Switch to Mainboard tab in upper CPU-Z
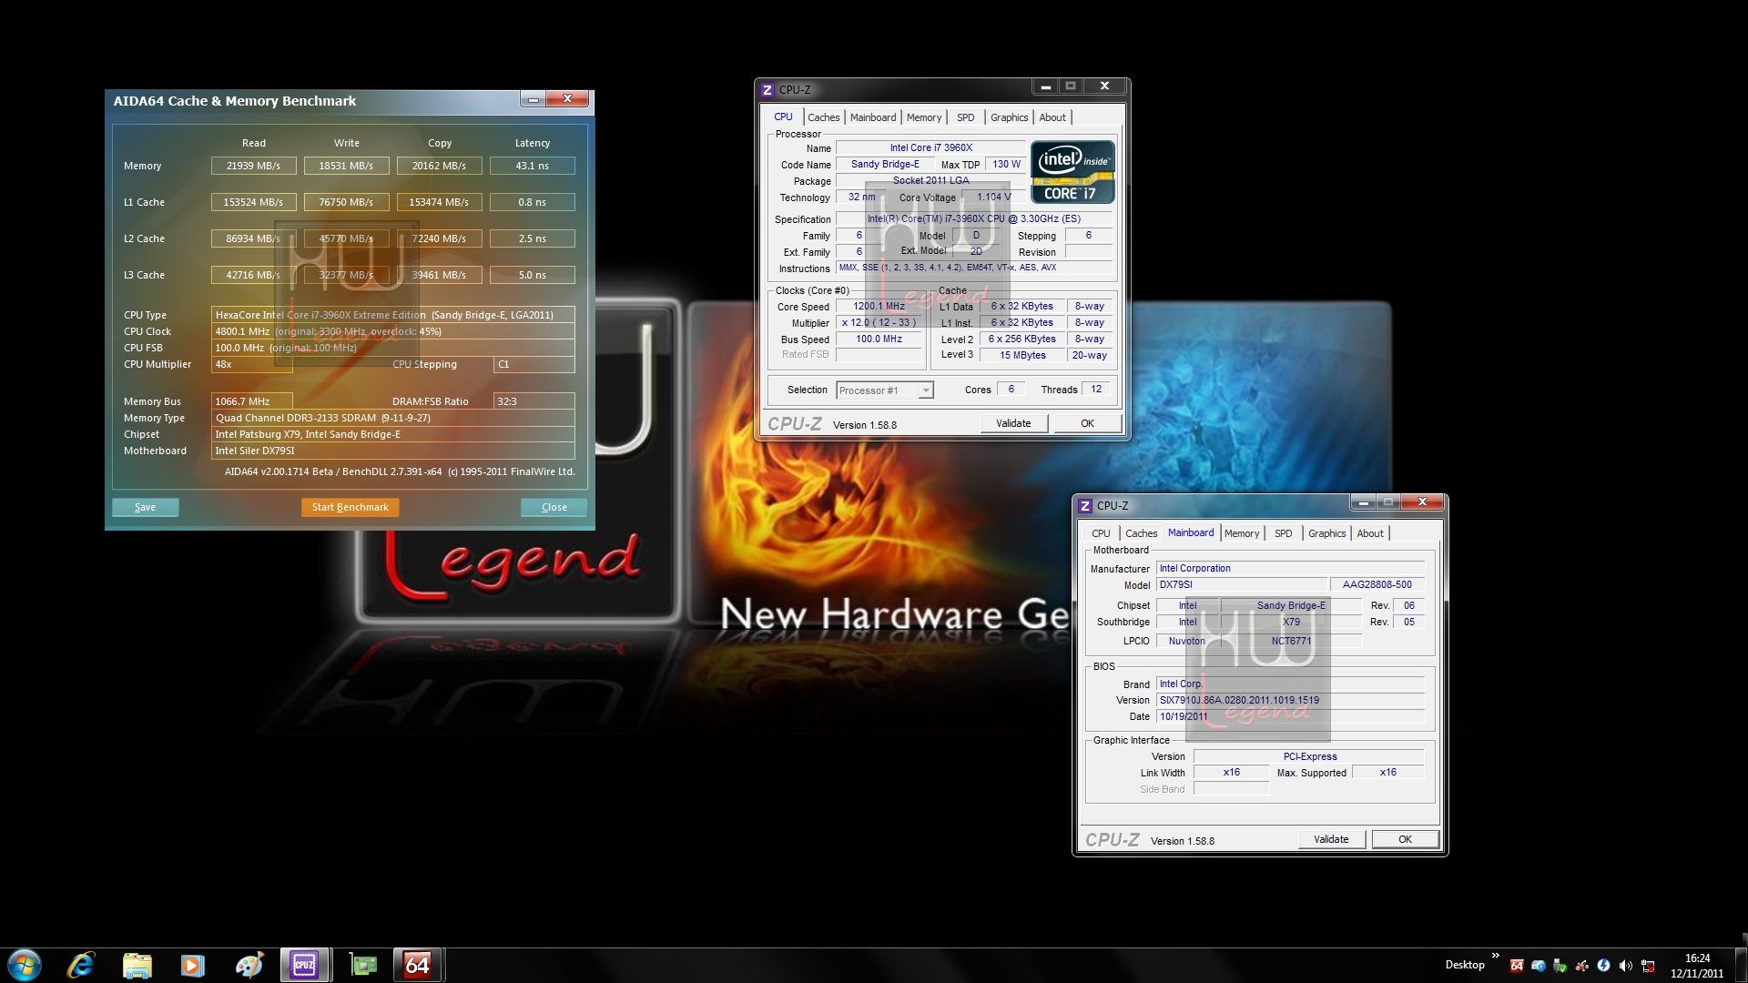 coord(873,117)
